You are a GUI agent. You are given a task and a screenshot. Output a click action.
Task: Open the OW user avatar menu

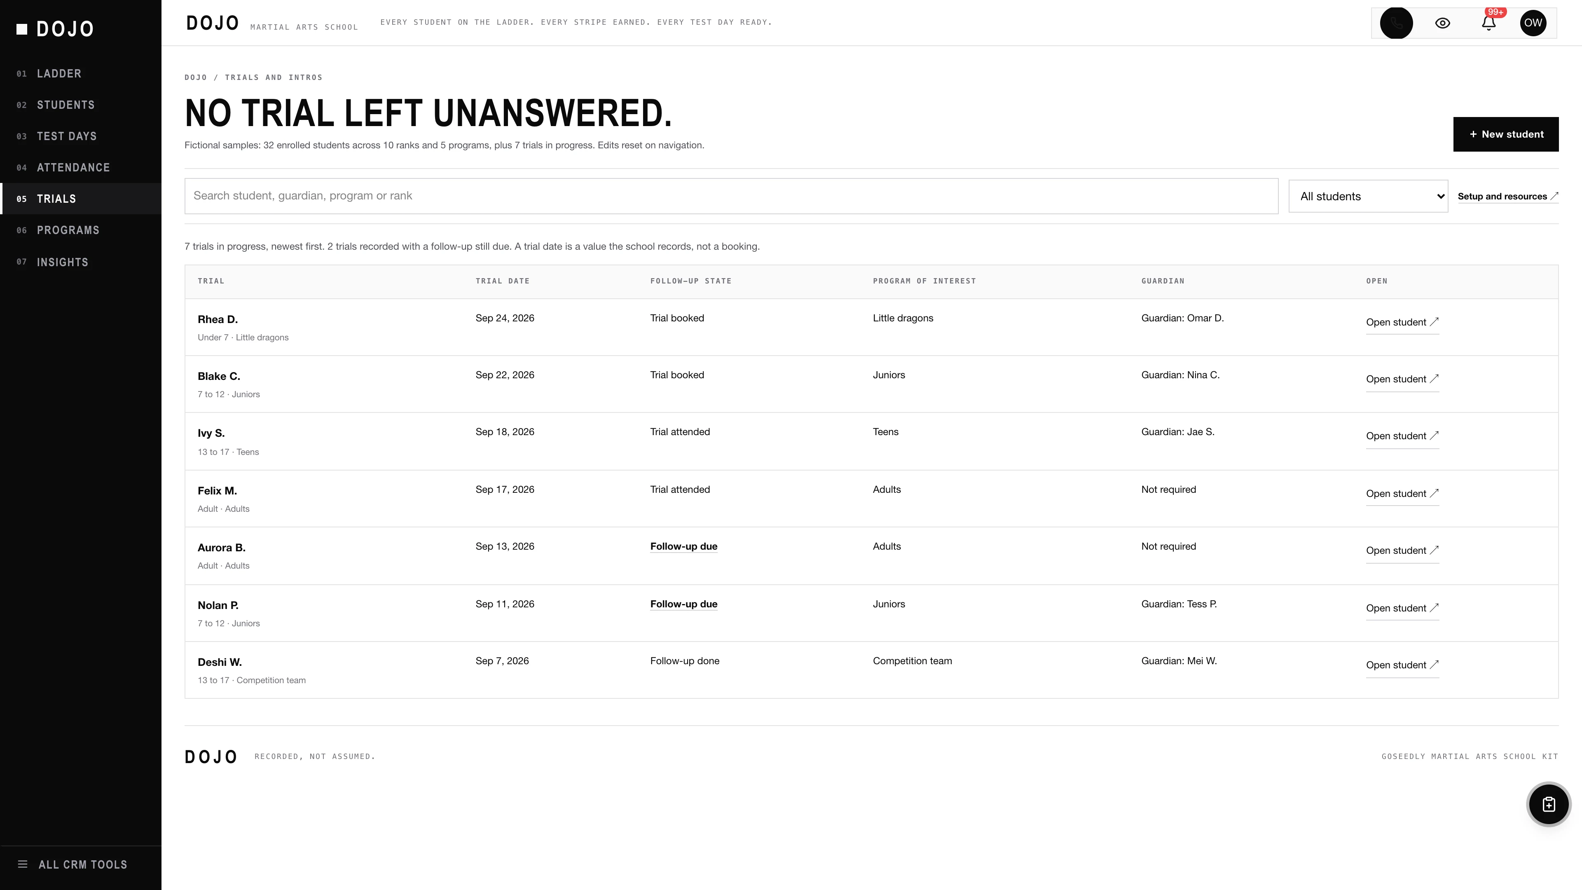[1533, 23]
